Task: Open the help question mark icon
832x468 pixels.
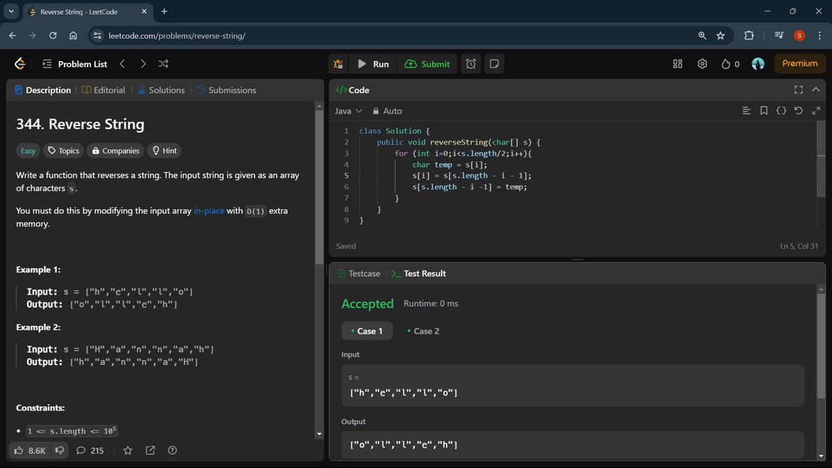Action: (173, 451)
